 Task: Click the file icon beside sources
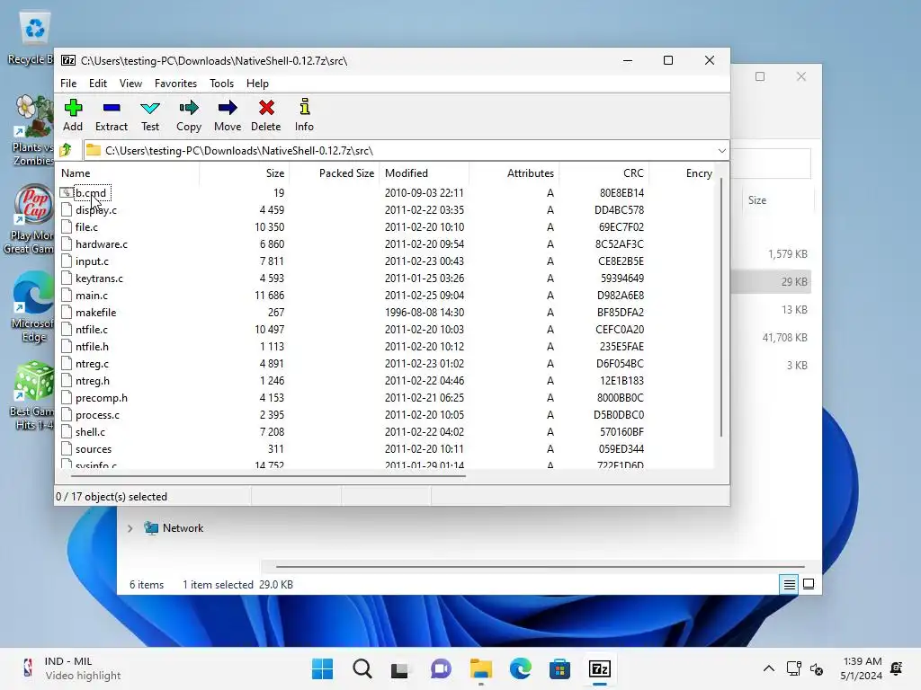click(x=67, y=449)
